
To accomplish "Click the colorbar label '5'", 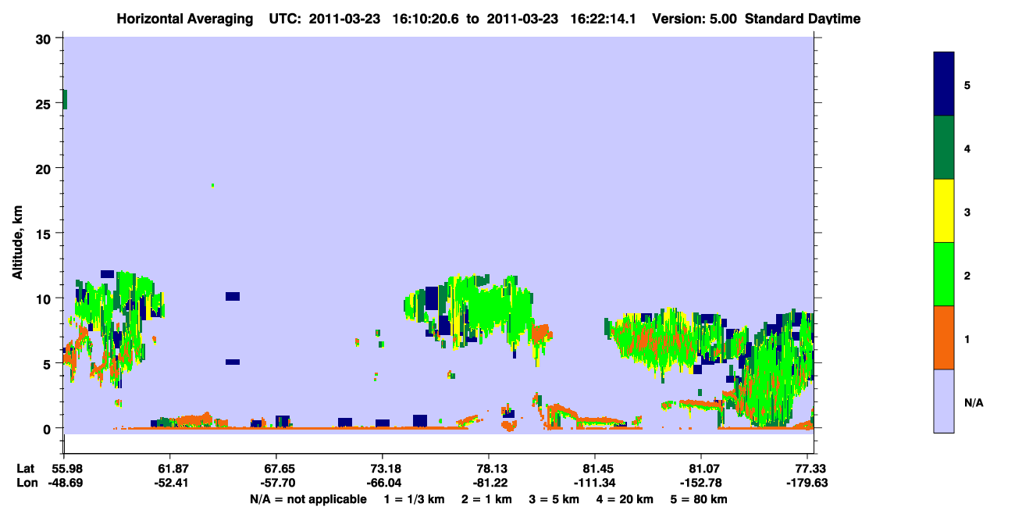I will pyautogui.click(x=968, y=84).
